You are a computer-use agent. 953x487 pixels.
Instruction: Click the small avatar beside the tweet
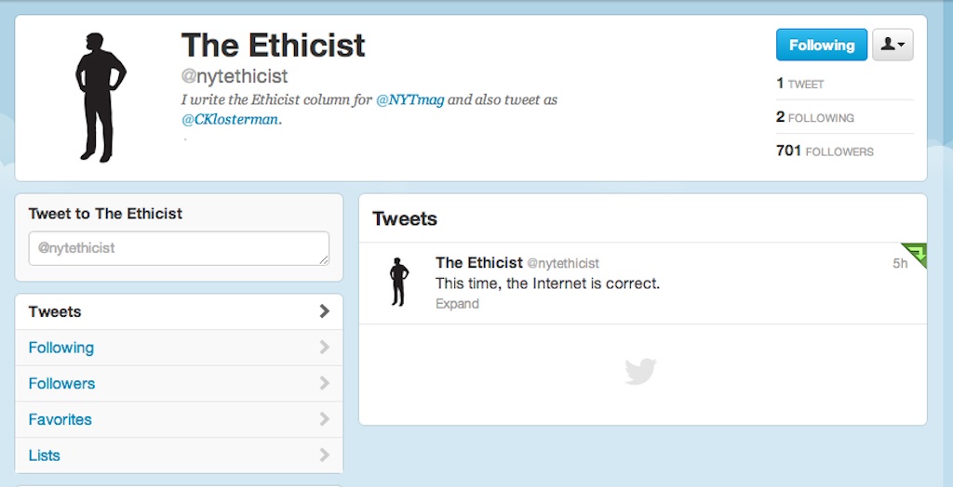pyautogui.click(x=399, y=283)
